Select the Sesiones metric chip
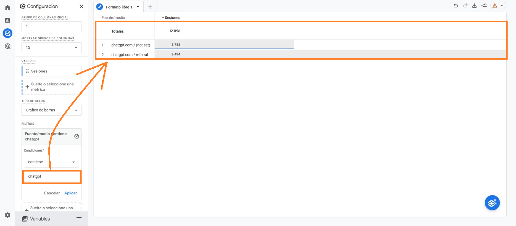 pos(52,71)
